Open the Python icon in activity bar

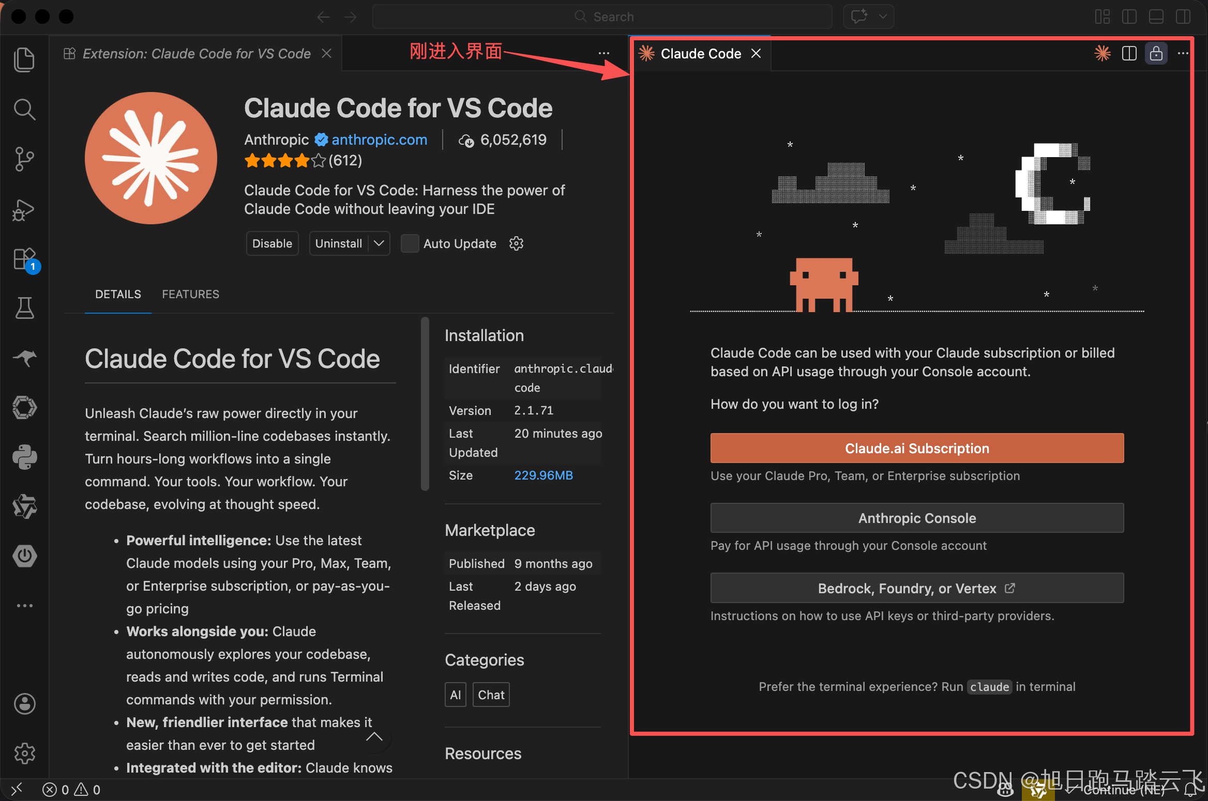[x=24, y=457]
